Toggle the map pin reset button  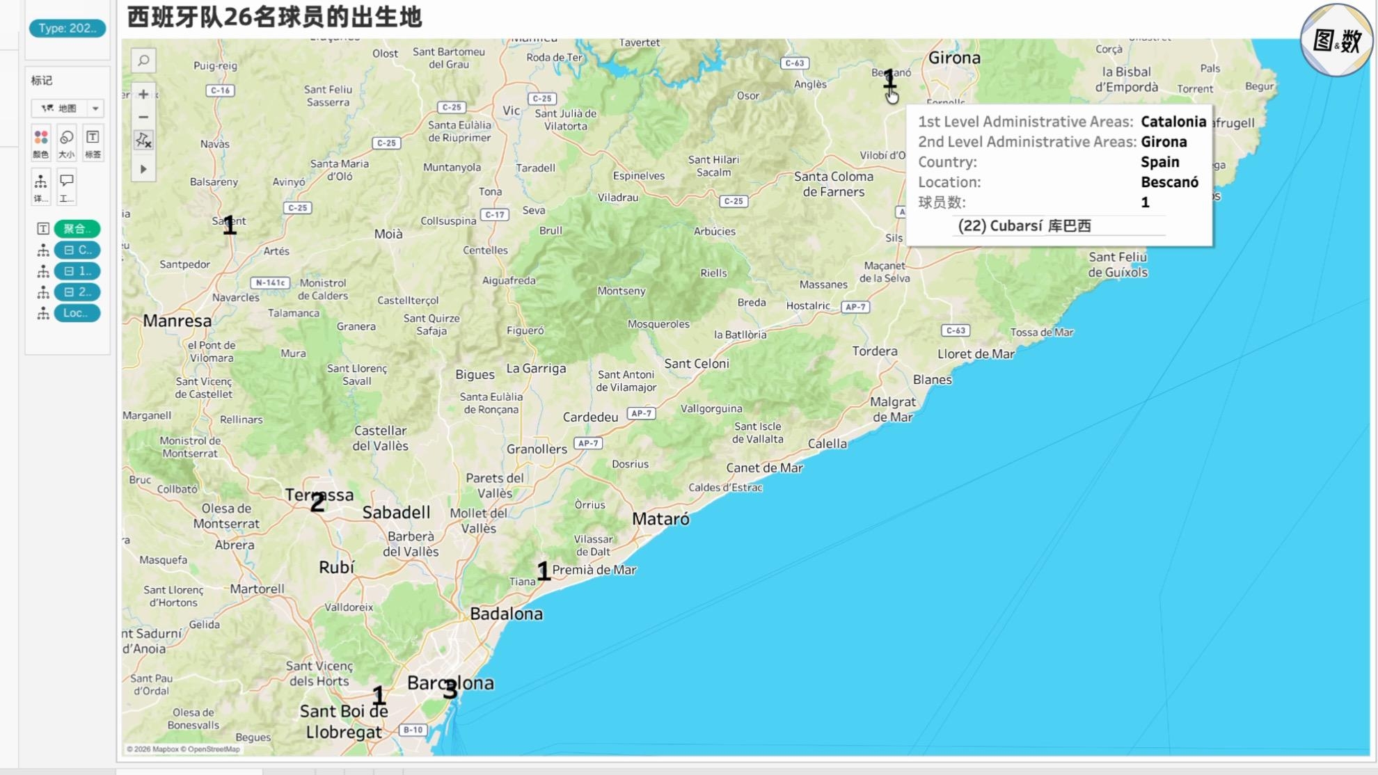pos(143,141)
